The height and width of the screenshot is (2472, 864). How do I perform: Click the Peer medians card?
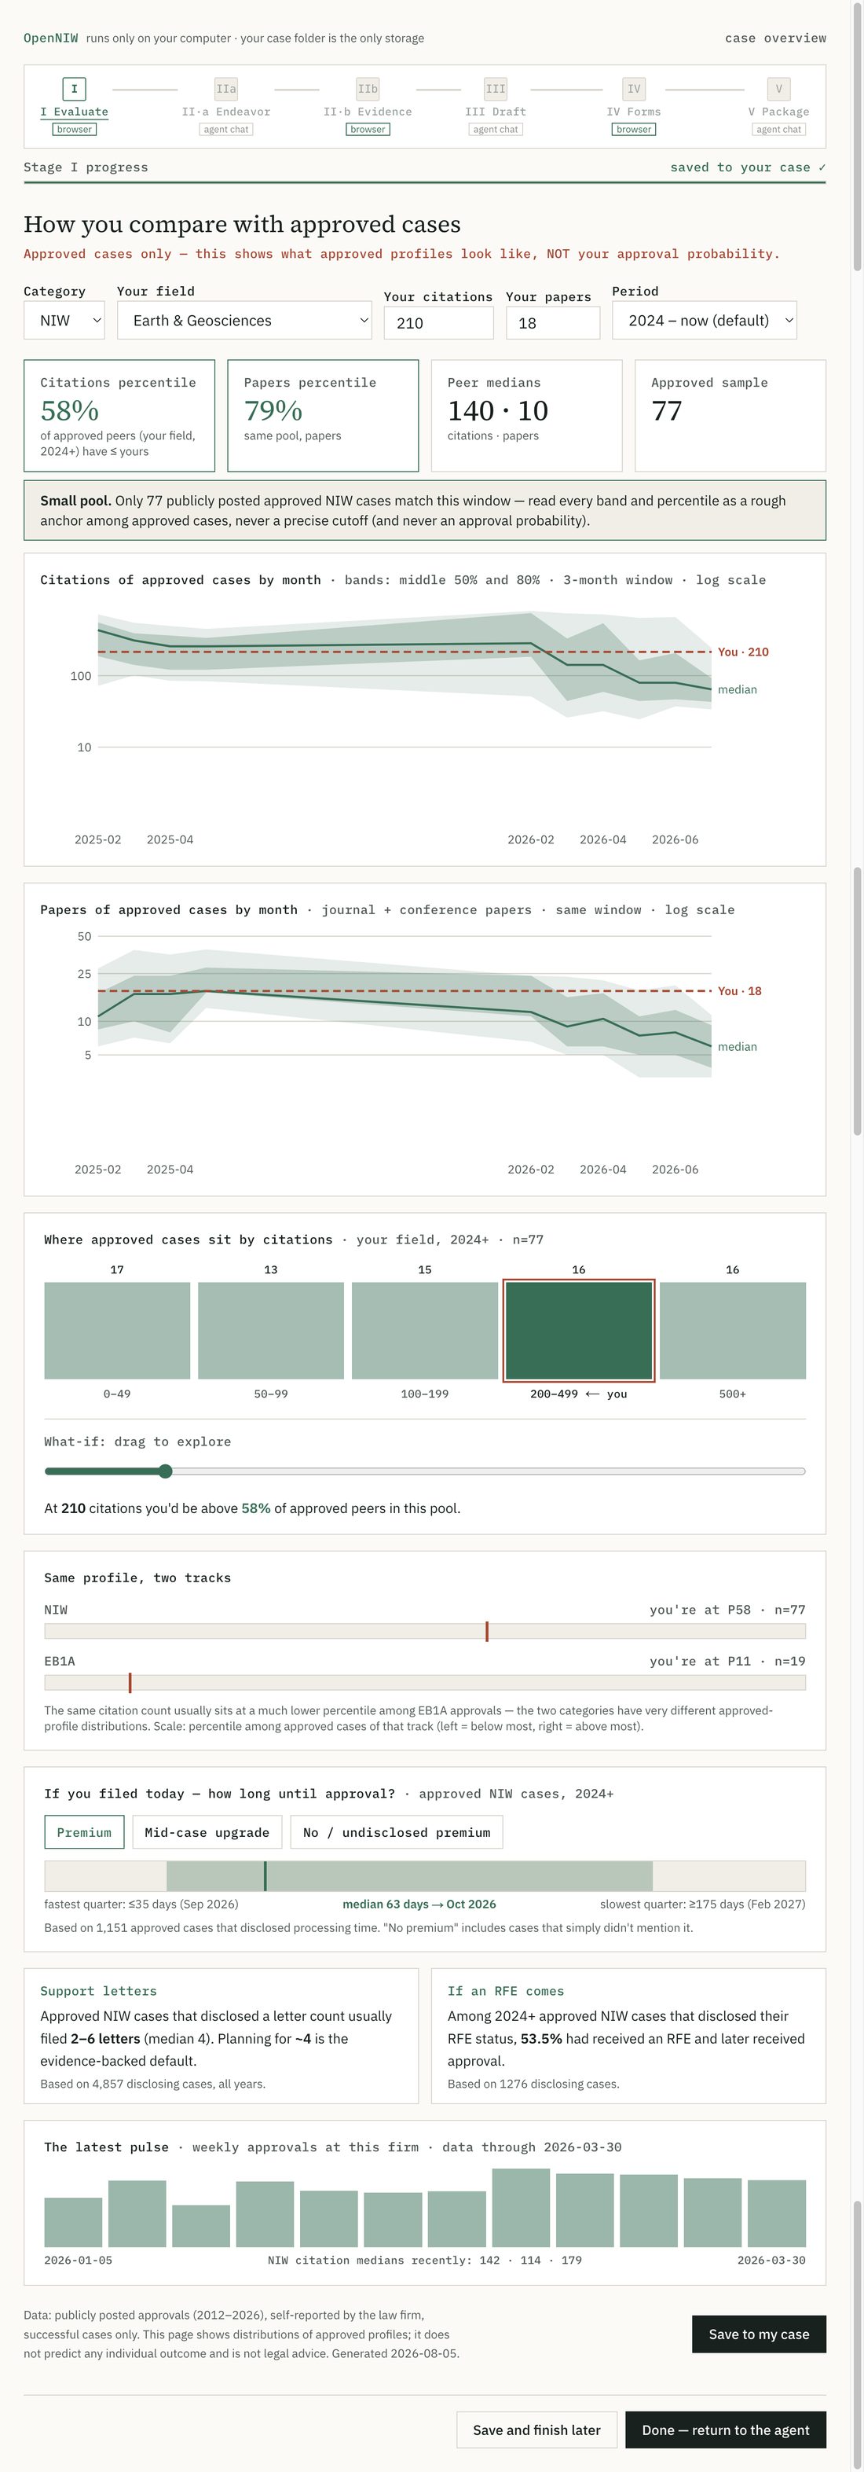point(526,416)
